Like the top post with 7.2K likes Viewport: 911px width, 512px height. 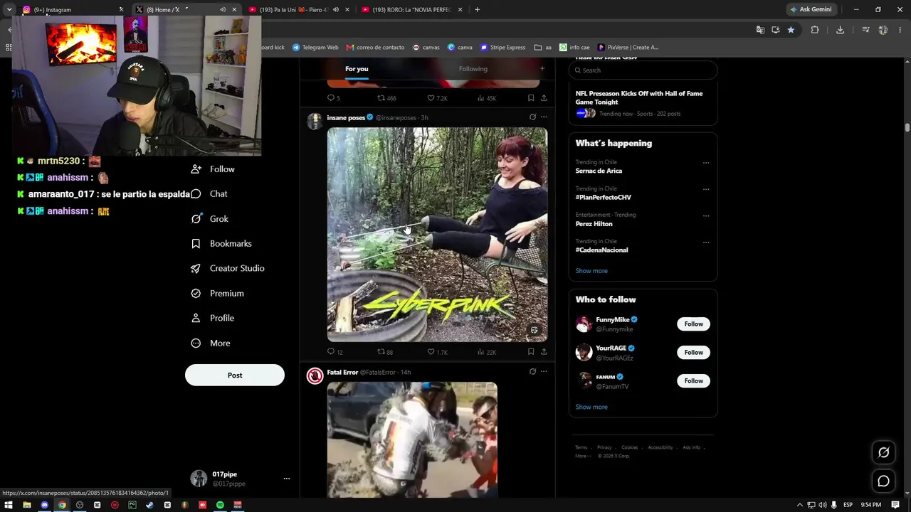(436, 98)
